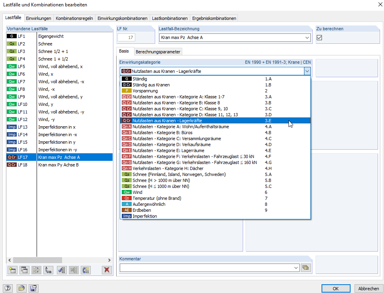Choose Nutzlasten aus Kranen Kategorie C: Klasse 9, 10
Screen dimensions: 384x293
click(215, 109)
